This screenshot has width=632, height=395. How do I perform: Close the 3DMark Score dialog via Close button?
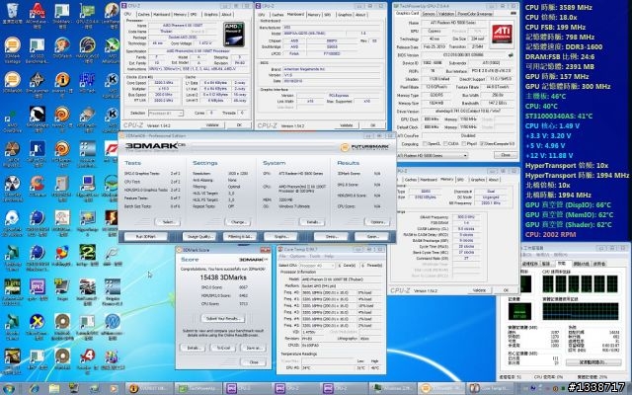click(253, 362)
